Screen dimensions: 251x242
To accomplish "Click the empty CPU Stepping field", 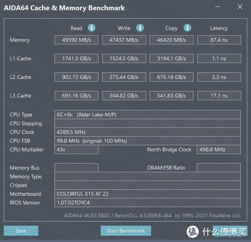I will tap(148, 123).
